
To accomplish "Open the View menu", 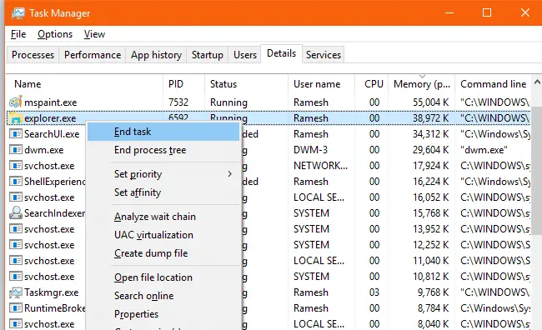I will (94, 34).
